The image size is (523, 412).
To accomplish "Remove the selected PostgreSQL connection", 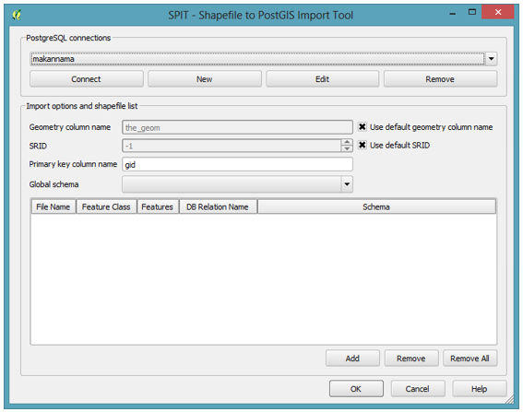I will (440, 79).
